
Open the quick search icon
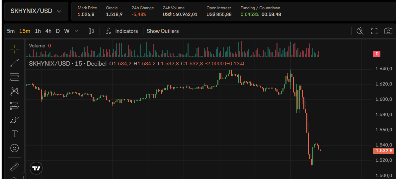pyautogui.click(x=360, y=31)
